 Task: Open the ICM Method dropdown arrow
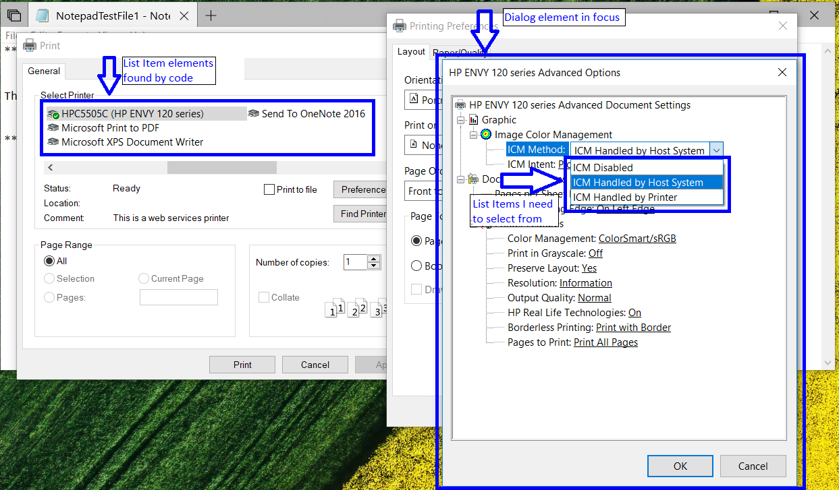[x=718, y=149]
